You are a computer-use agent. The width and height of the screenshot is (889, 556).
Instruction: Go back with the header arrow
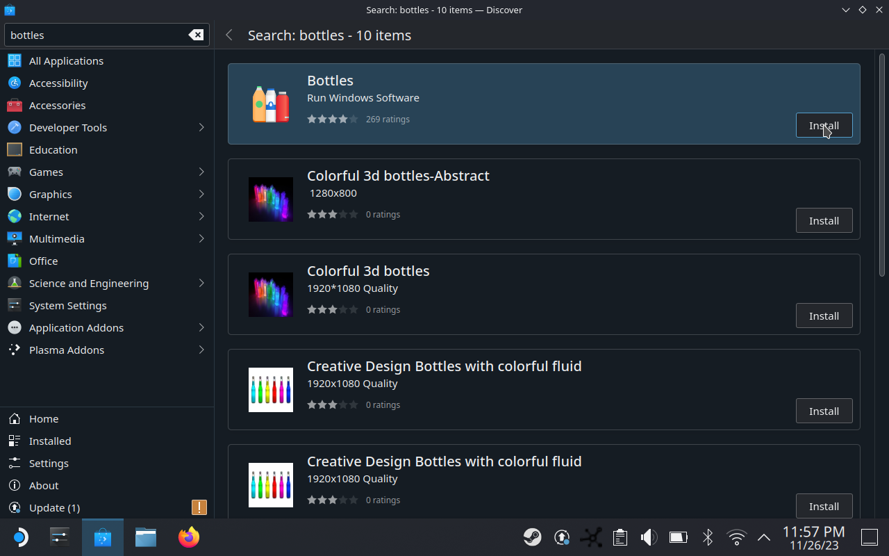[x=229, y=35]
